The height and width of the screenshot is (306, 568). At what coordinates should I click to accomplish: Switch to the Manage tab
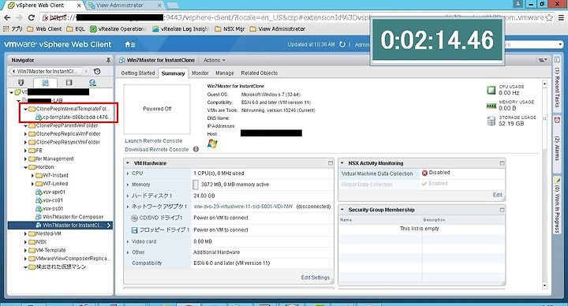tap(225, 73)
